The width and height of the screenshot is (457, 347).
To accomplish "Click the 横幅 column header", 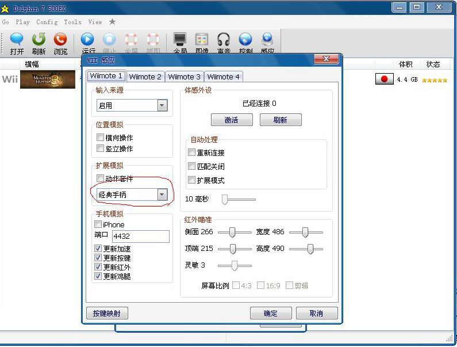I will tap(32, 64).
